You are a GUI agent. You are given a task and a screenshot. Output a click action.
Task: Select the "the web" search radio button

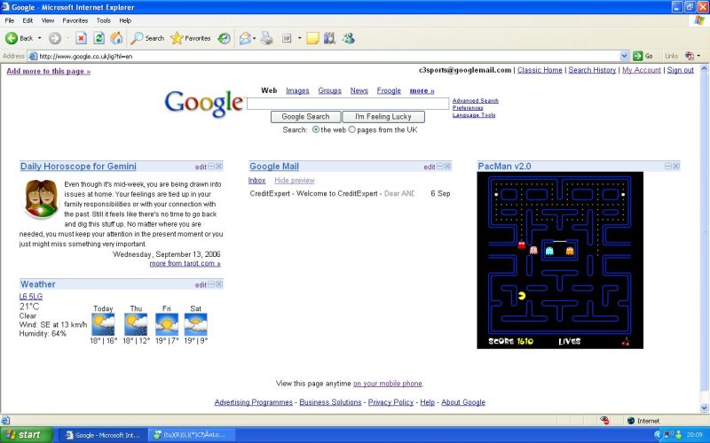(316, 129)
